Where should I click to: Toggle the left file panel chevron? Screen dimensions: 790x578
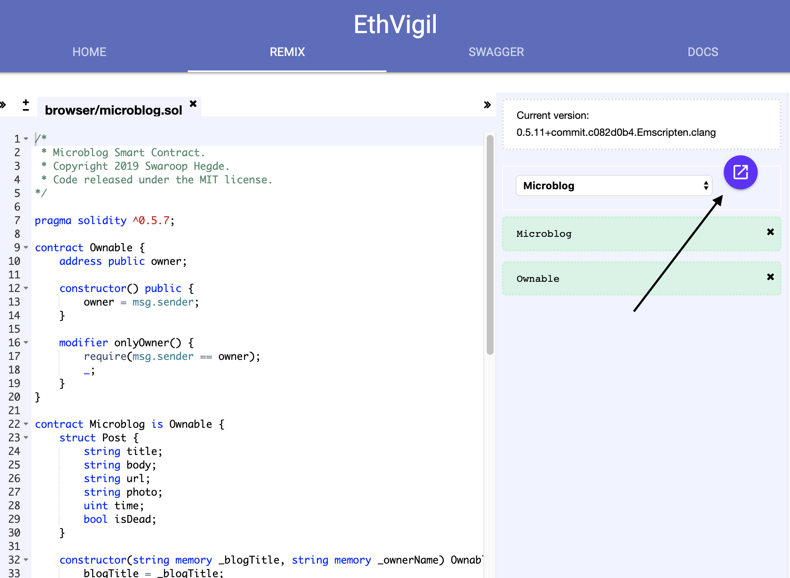pyautogui.click(x=3, y=104)
